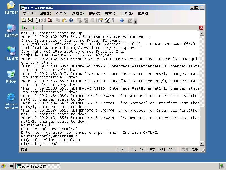The height and width of the screenshot is (170, 226).
Task: Click the cisco.com/techsupport URL text
Action: point(100,48)
